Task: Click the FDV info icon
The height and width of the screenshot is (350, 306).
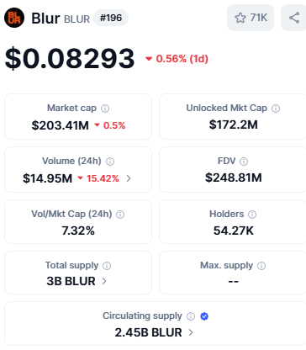Action: 244,162
